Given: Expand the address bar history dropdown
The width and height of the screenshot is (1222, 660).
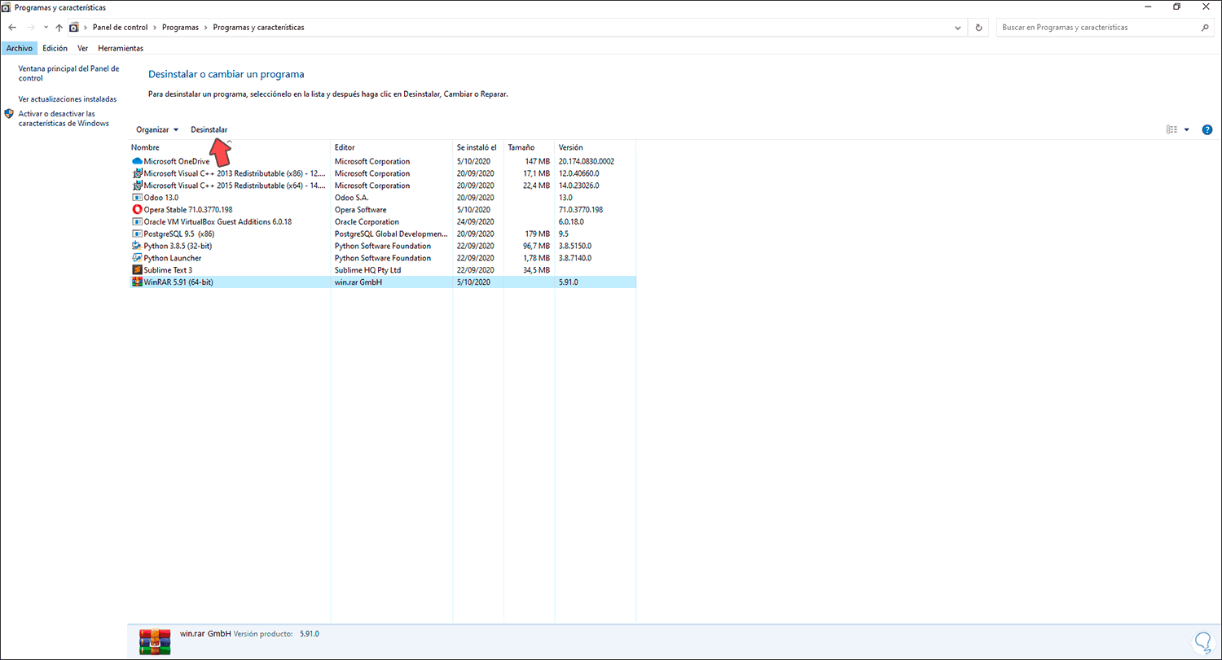Looking at the screenshot, I should point(957,28).
